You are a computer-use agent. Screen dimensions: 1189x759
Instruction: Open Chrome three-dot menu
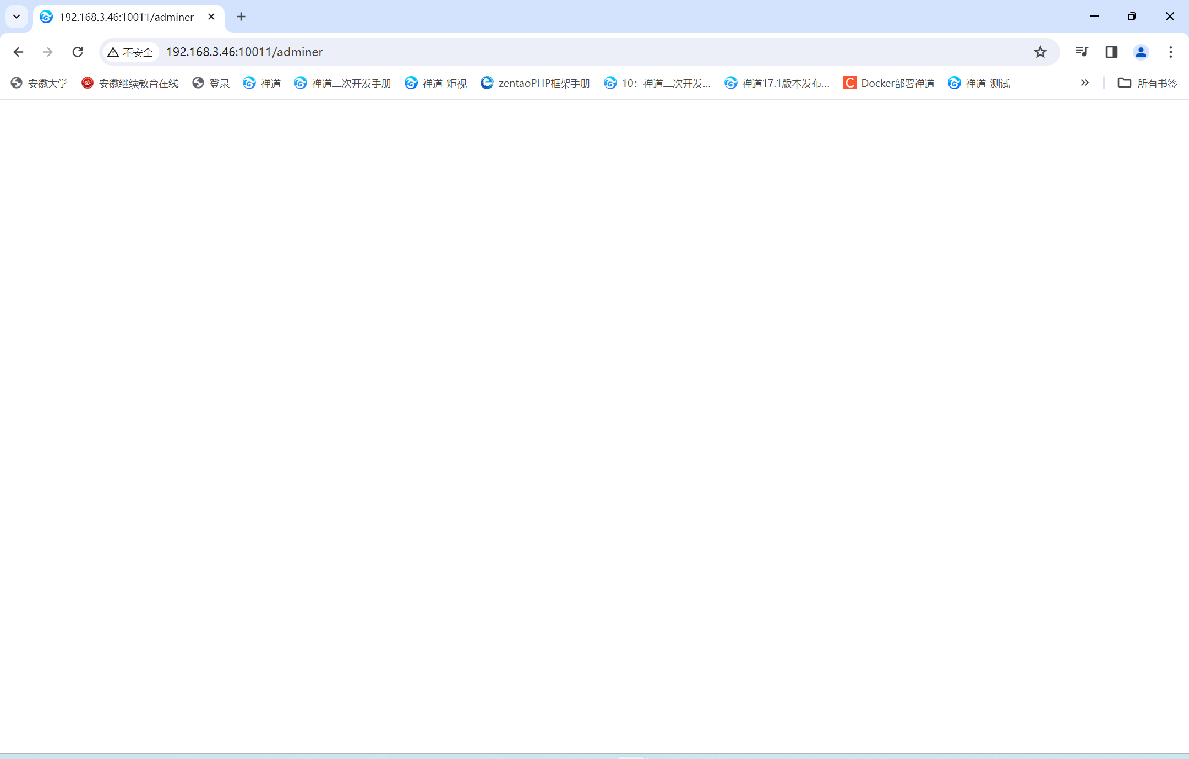point(1171,52)
